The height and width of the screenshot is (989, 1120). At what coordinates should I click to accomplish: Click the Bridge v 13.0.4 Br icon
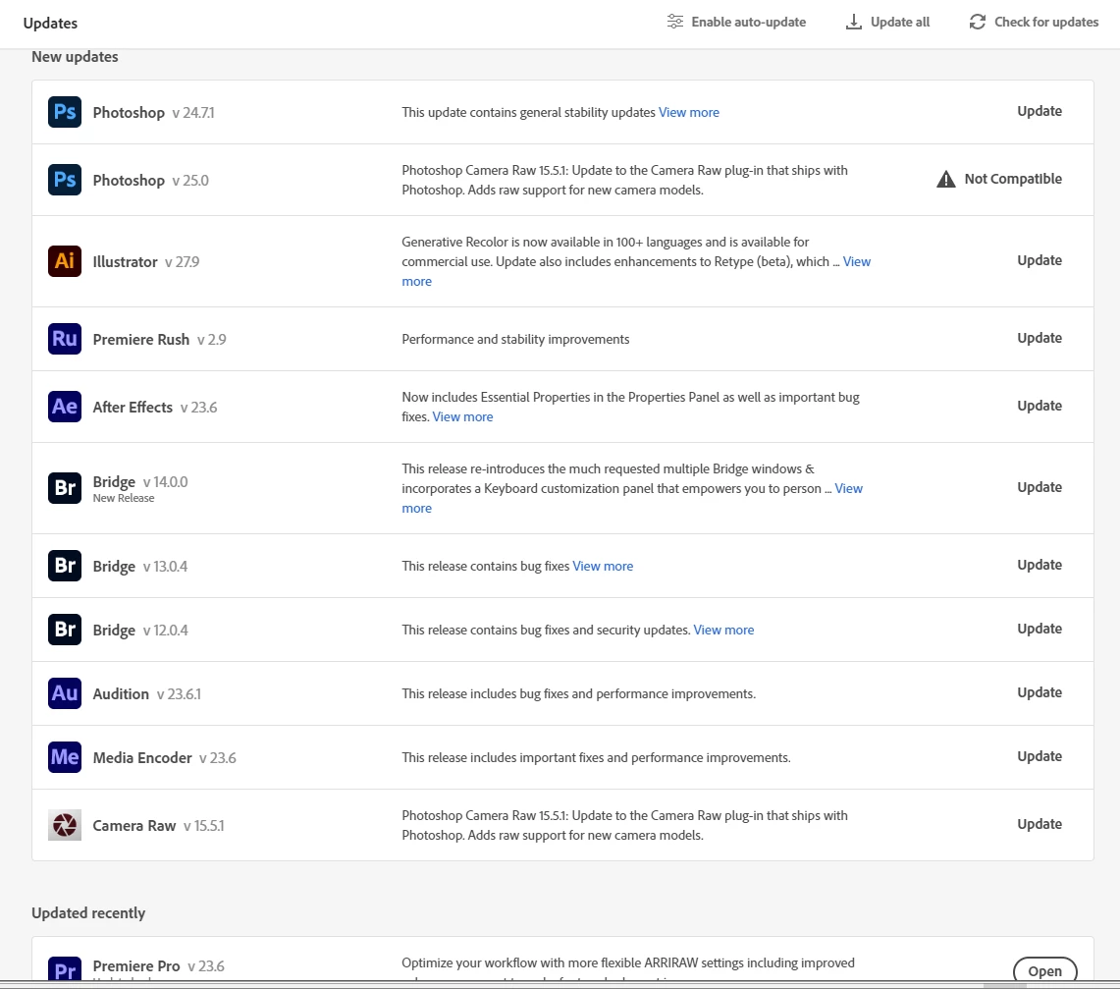pos(64,566)
